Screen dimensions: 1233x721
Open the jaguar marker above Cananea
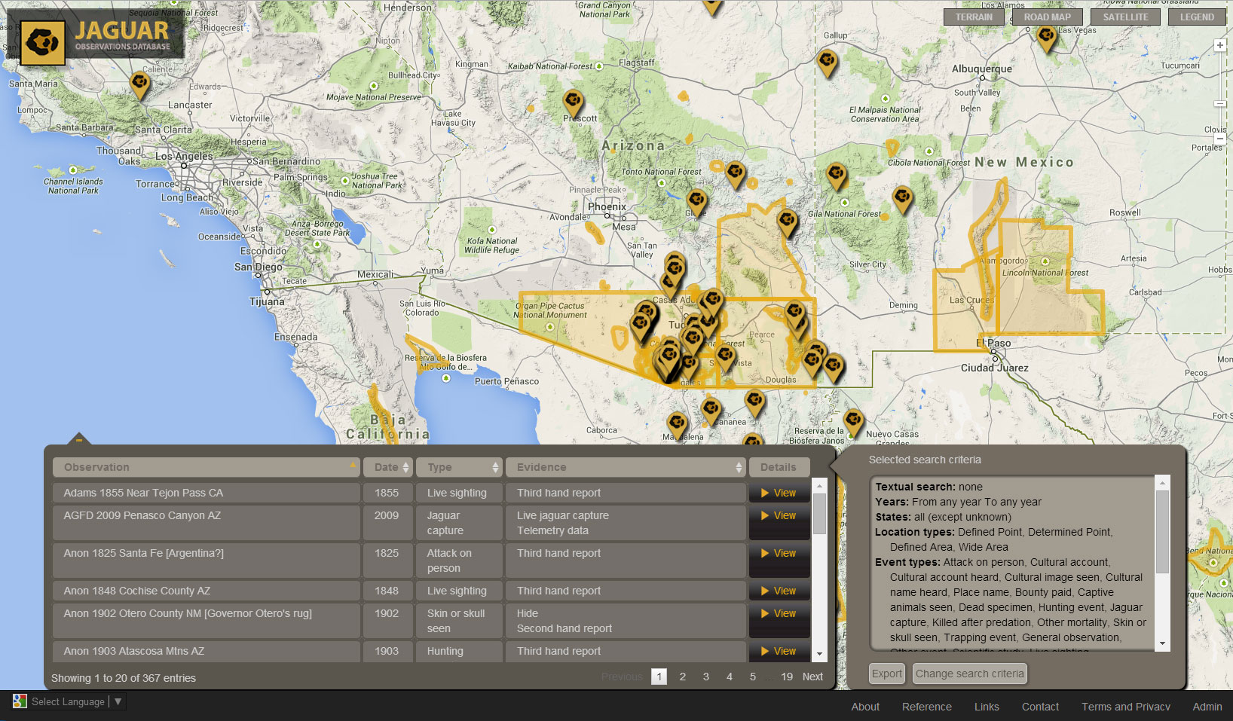[x=711, y=412]
